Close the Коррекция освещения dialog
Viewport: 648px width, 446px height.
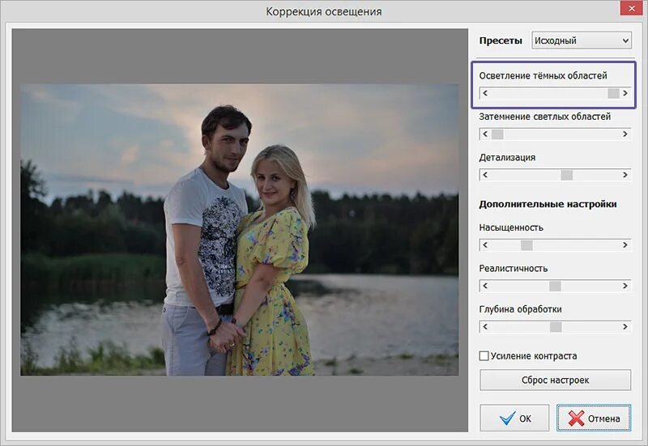[x=632, y=8]
